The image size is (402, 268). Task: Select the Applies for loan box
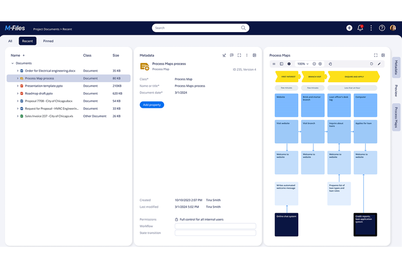(365, 132)
